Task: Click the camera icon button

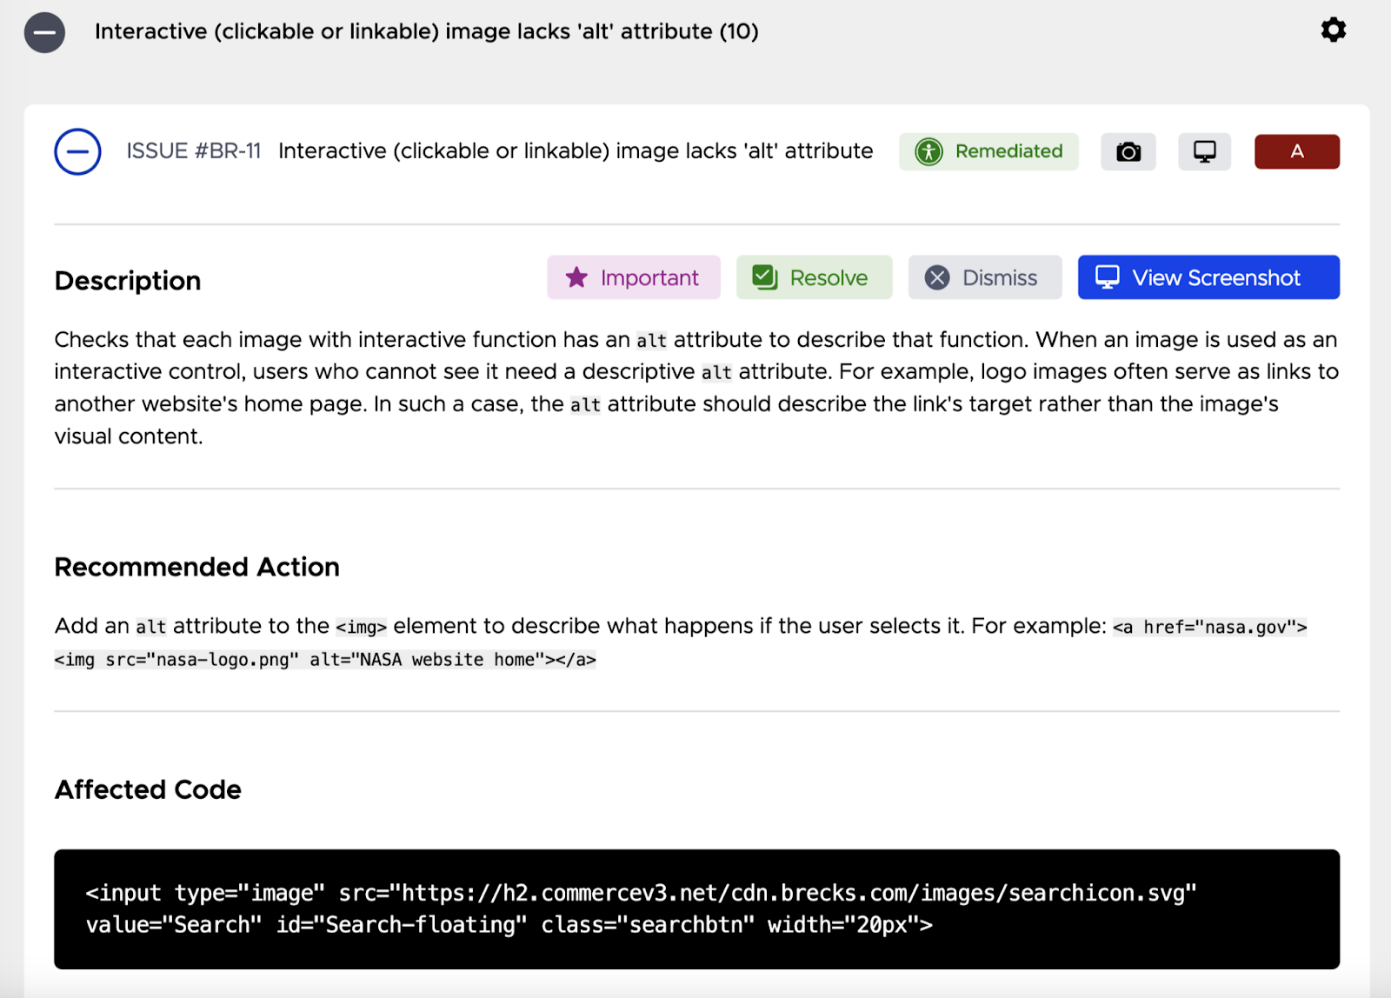Action: 1128,152
